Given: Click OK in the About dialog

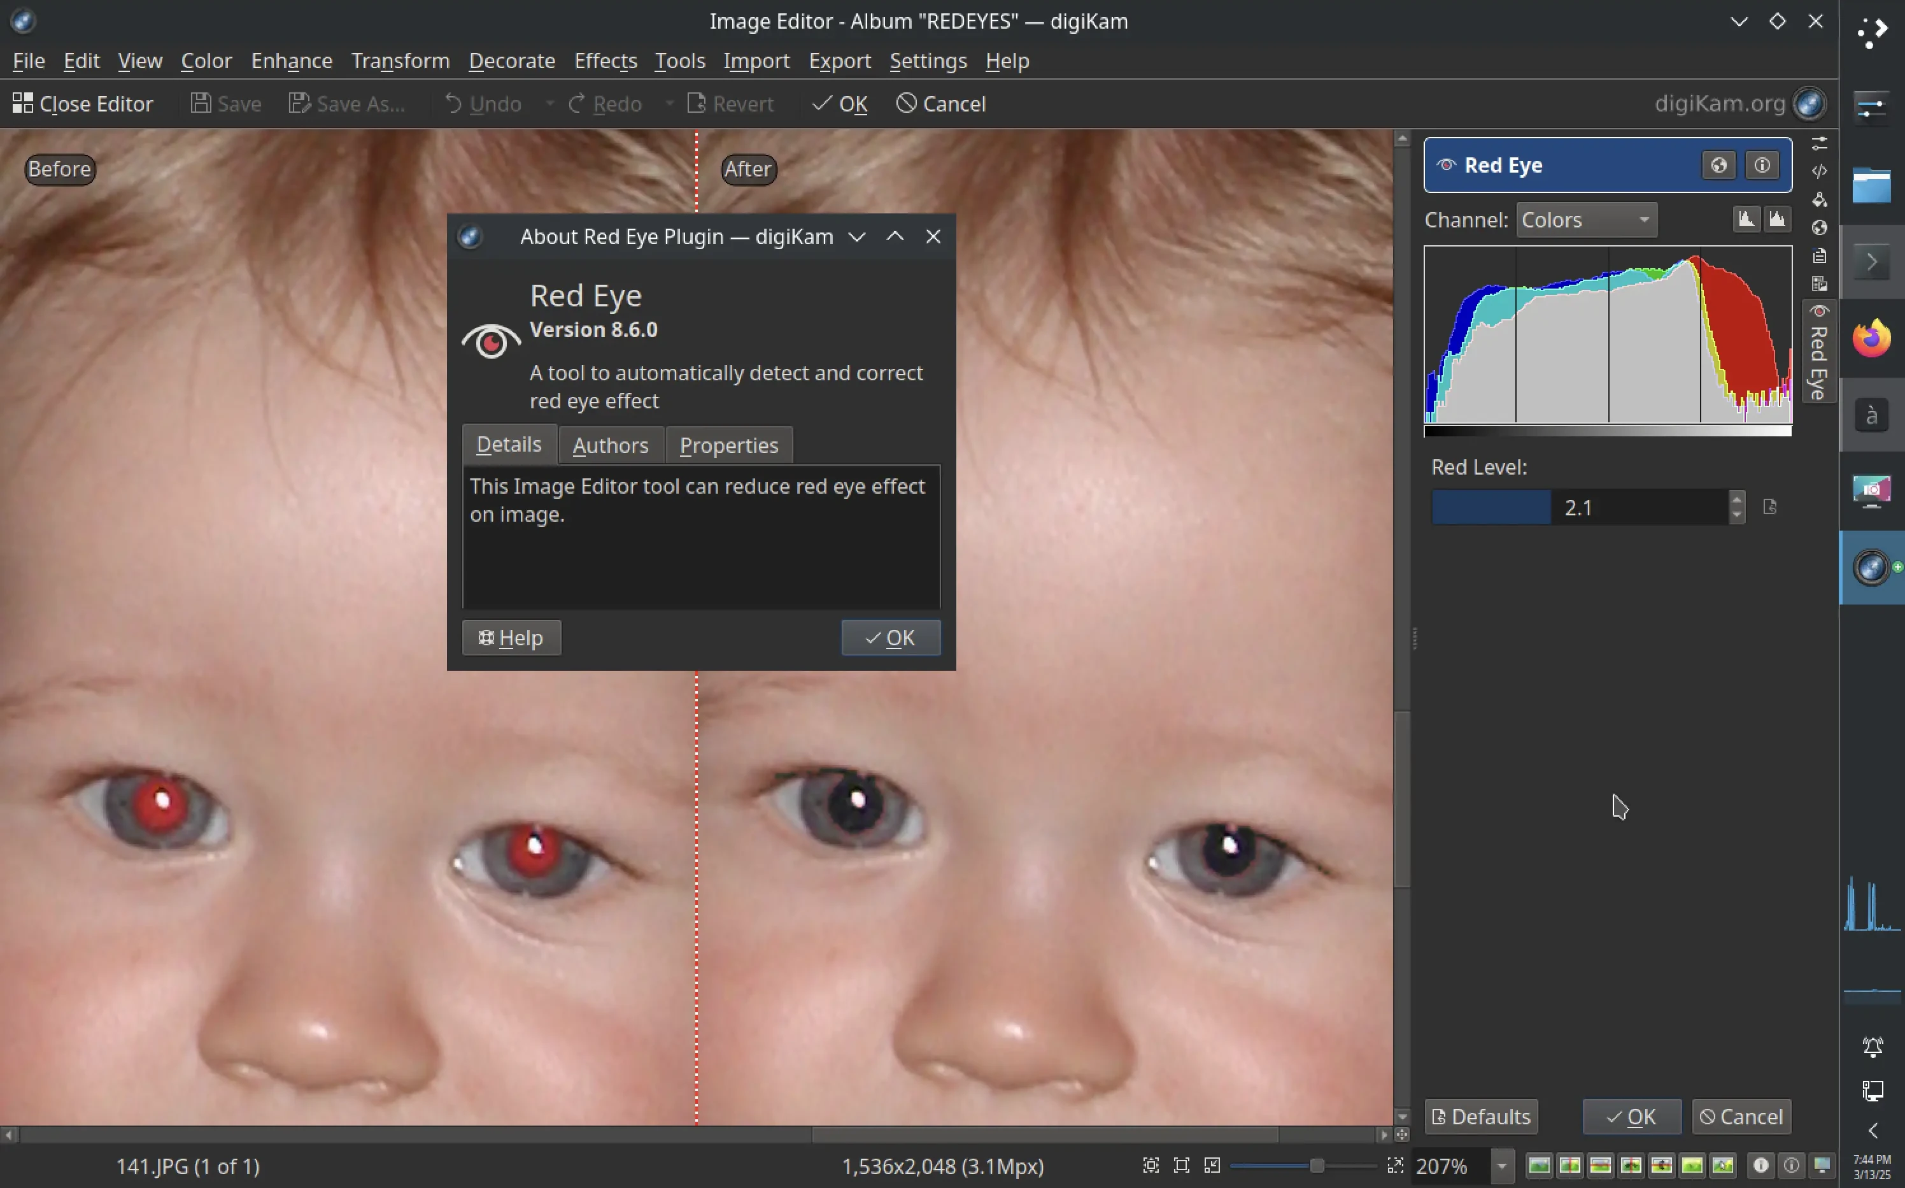Looking at the screenshot, I should [889, 637].
